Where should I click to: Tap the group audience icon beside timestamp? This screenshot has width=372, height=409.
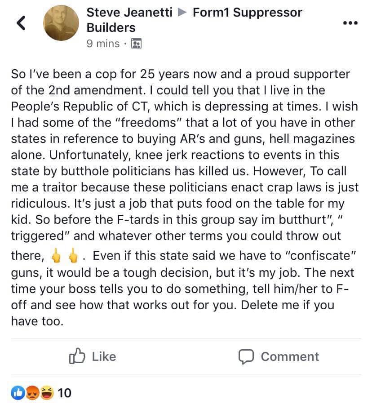coord(136,44)
